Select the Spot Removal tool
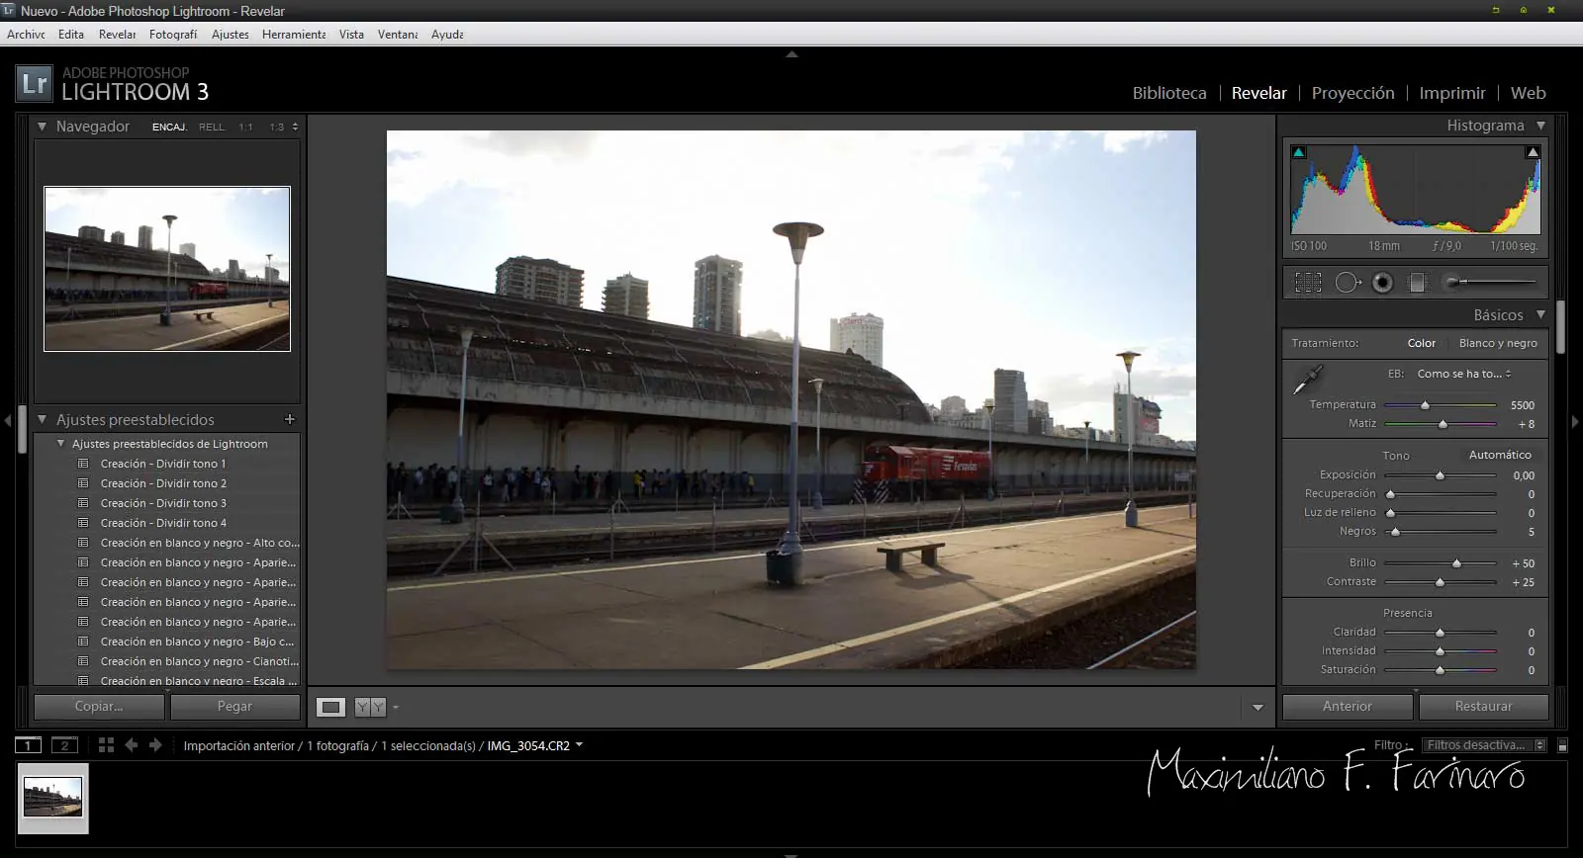The height and width of the screenshot is (858, 1583). click(1348, 283)
